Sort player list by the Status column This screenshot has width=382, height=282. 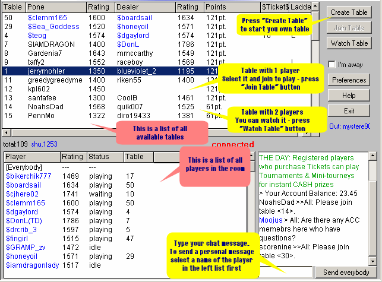[105, 157]
